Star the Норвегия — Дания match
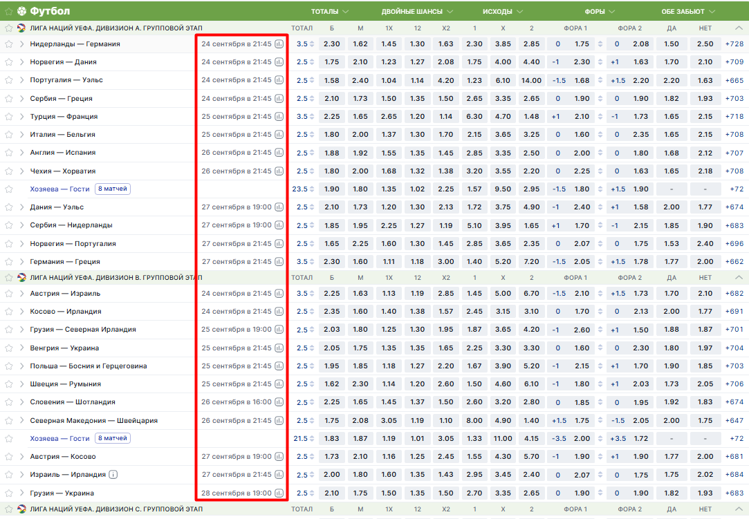749x519 pixels. point(8,62)
